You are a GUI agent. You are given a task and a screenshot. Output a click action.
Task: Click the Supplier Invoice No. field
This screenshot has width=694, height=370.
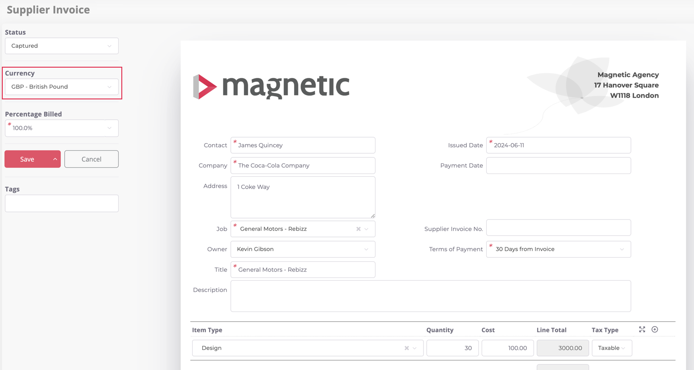tap(558, 228)
